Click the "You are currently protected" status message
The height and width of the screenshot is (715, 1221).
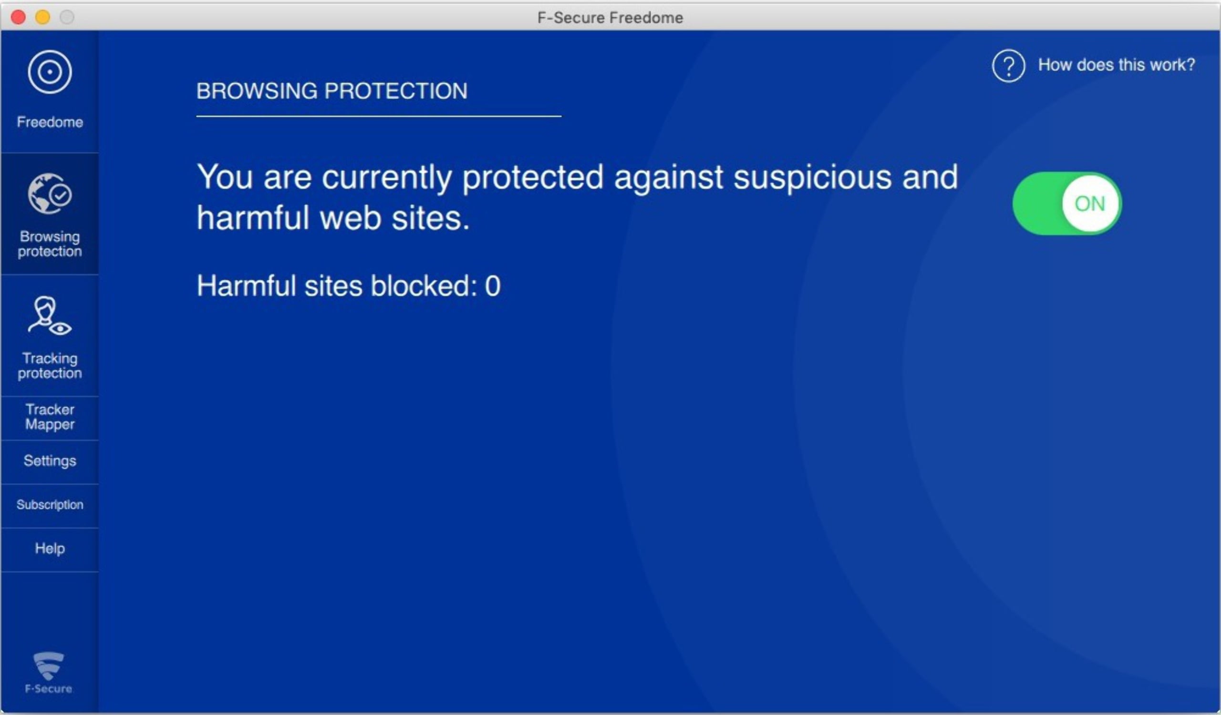tap(577, 197)
